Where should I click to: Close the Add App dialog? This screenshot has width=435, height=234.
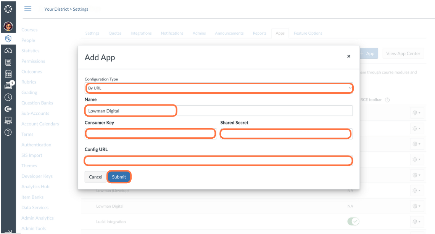[x=349, y=56]
